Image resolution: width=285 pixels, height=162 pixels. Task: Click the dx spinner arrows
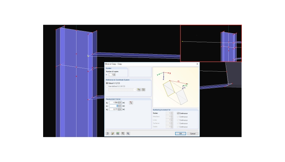[119, 103]
